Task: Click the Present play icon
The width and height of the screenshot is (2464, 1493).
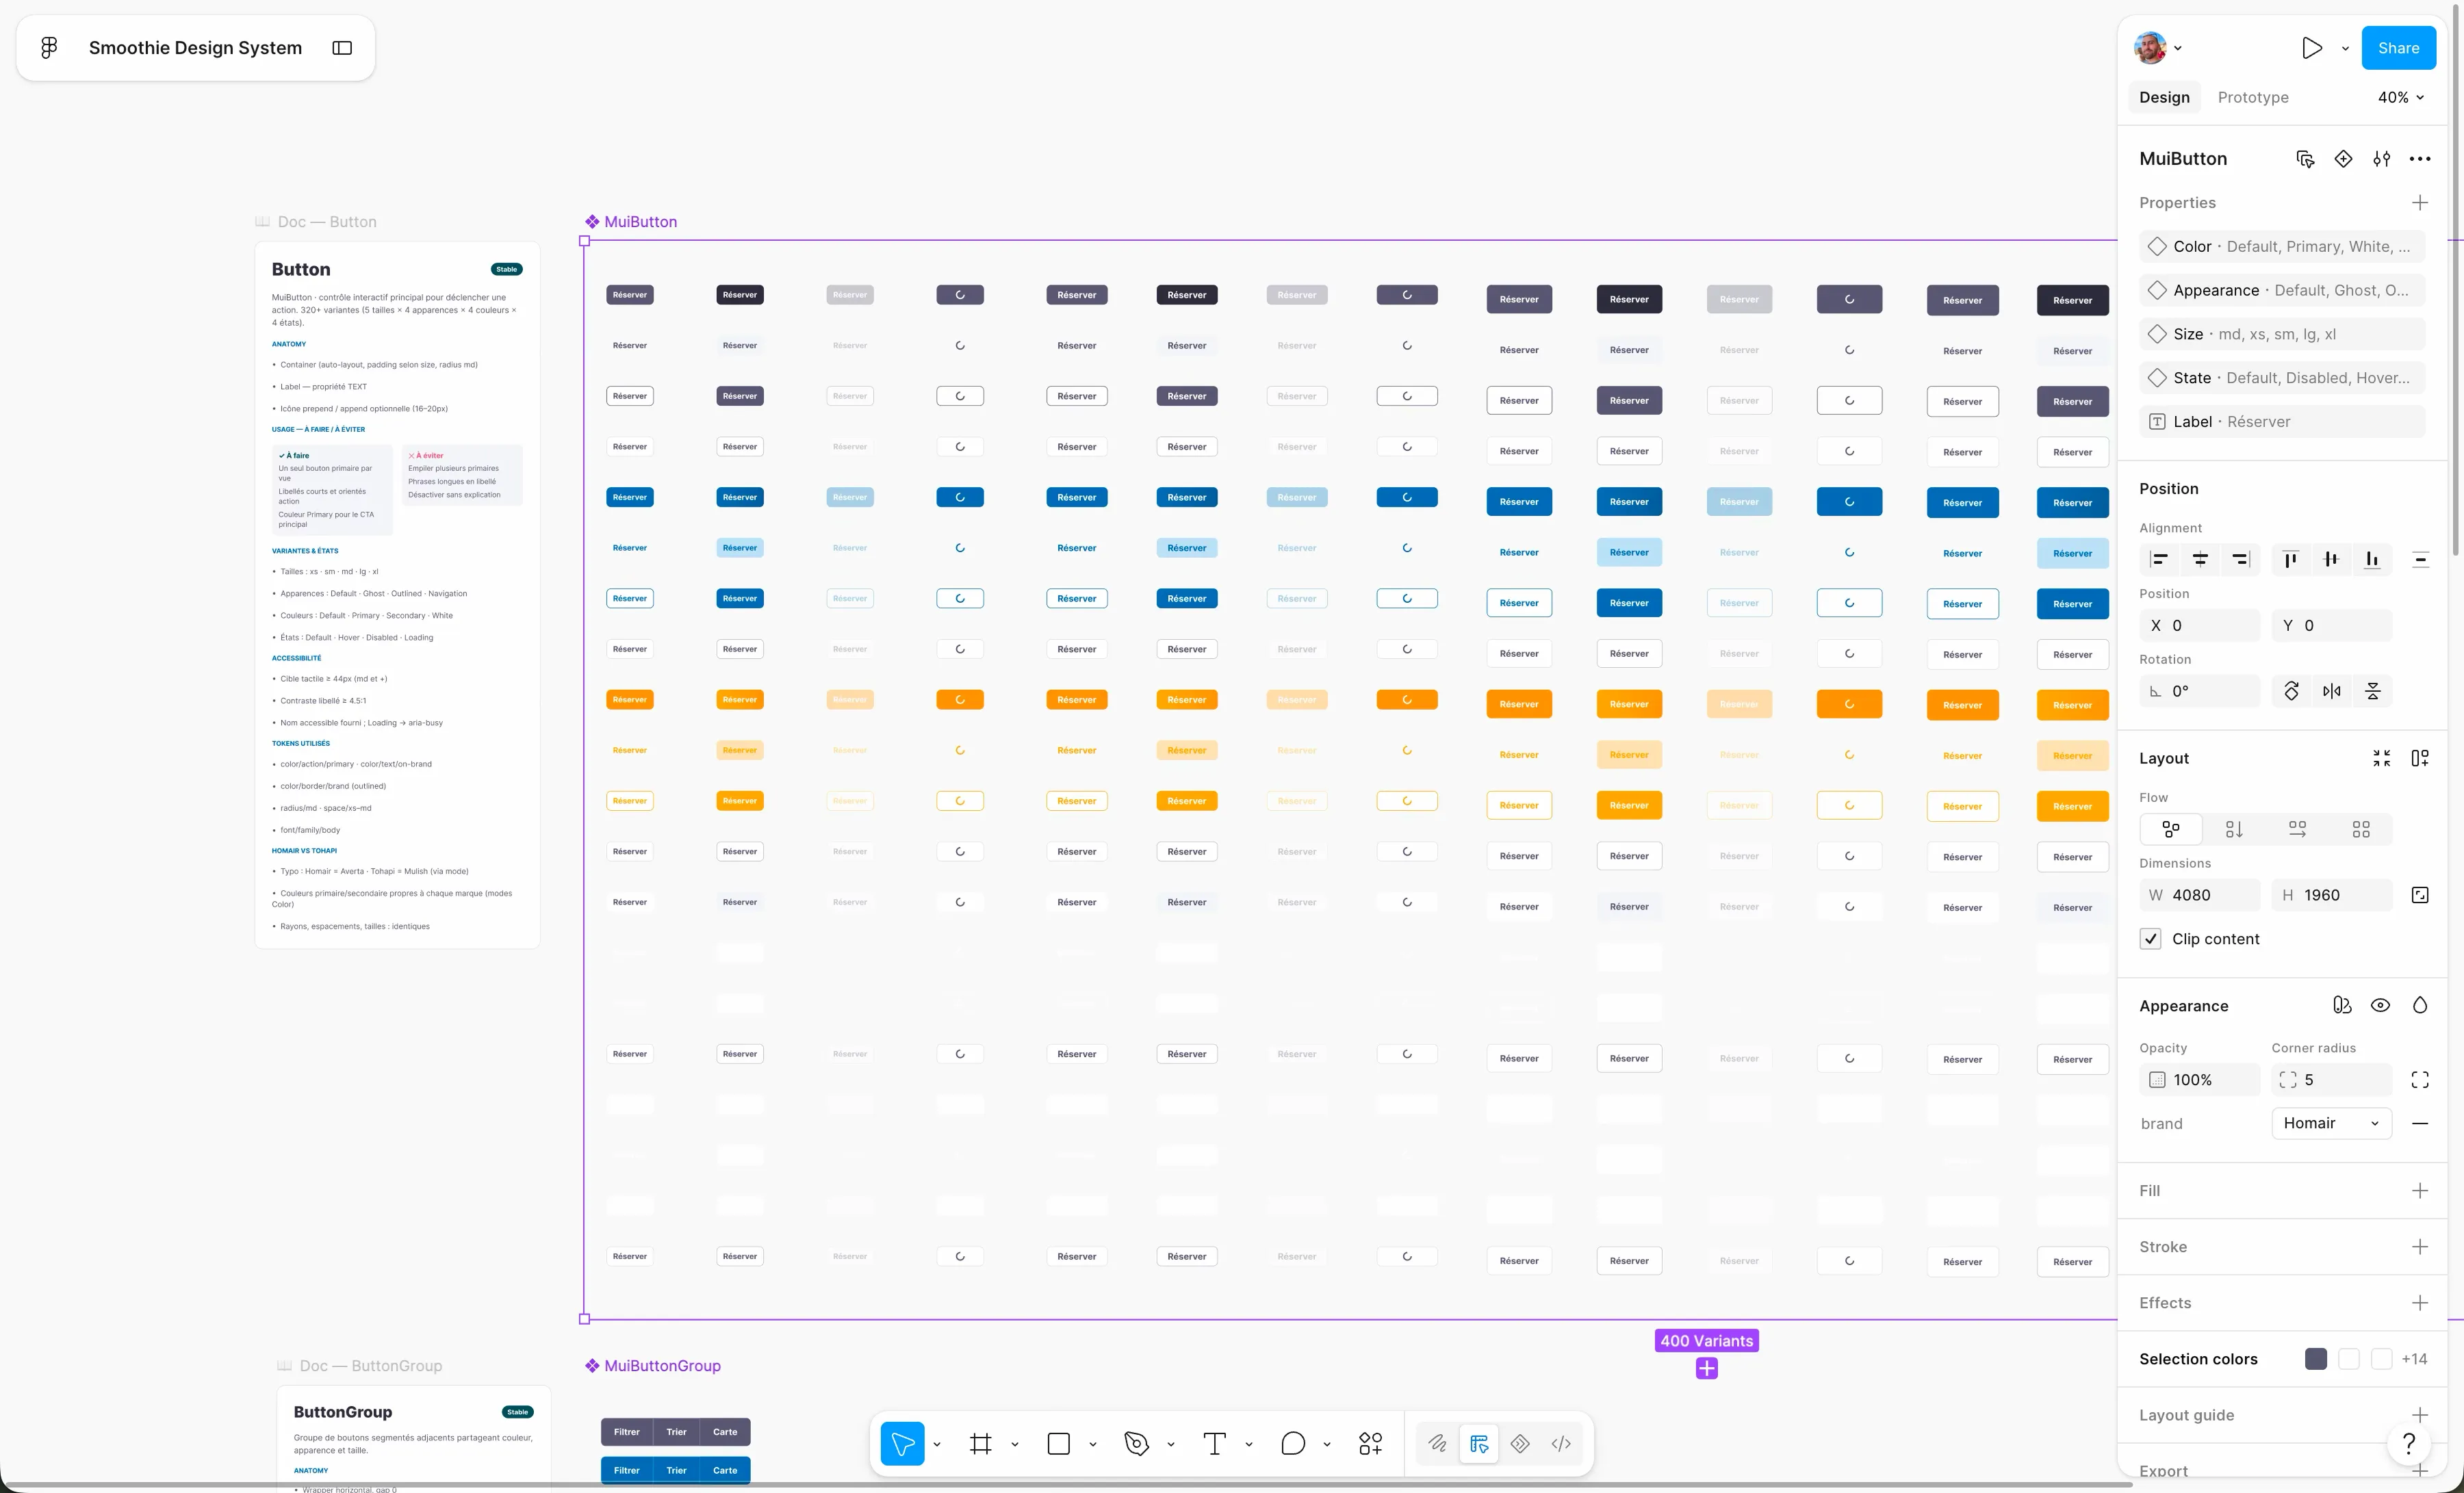Action: 2311,47
